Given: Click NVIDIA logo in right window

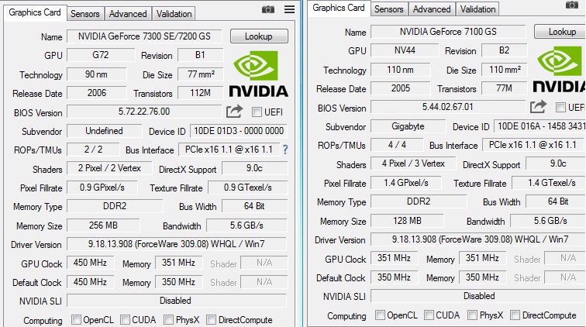Looking at the screenshot, I should [x=560, y=70].
